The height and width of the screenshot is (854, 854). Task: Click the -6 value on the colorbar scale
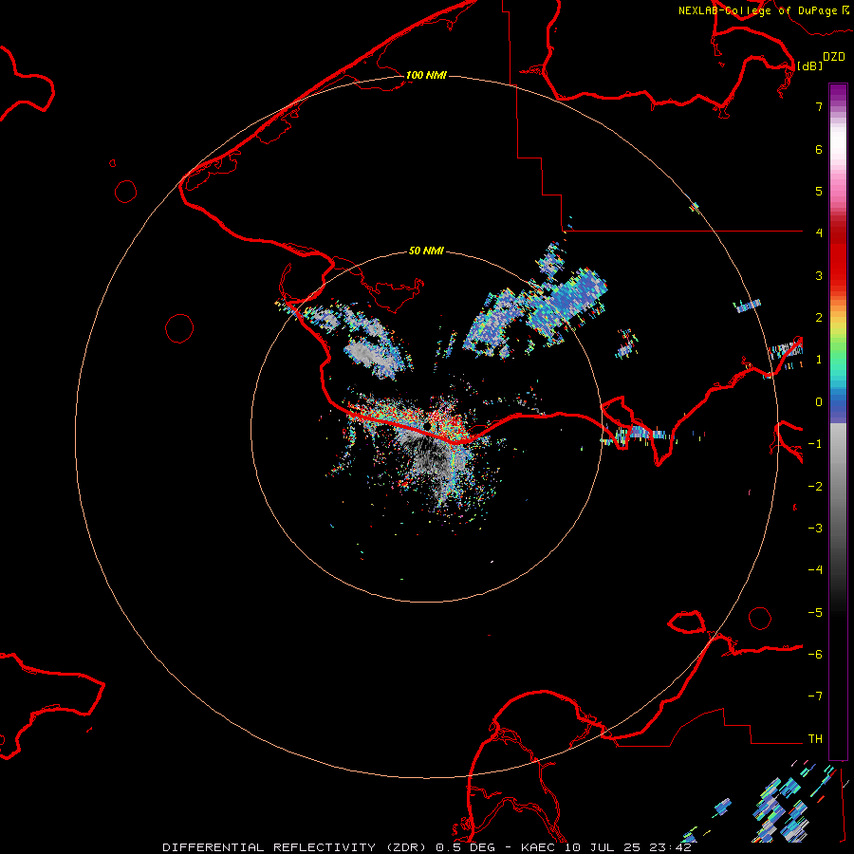coord(815,655)
